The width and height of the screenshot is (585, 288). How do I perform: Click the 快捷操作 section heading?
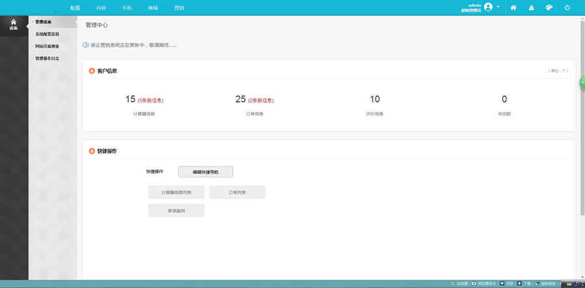tap(107, 151)
